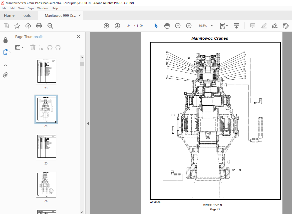Click the 'A032950' drawing number text
This screenshot has width=292, height=214.
pyautogui.click(x=155, y=202)
